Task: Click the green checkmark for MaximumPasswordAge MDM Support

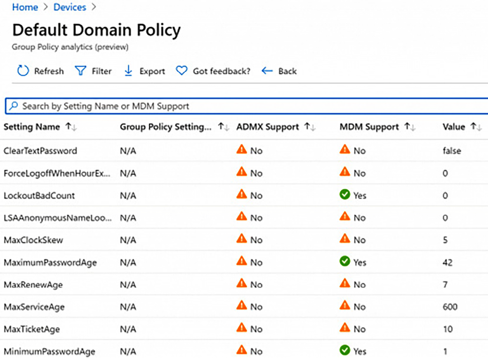Action: pyautogui.click(x=345, y=262)
